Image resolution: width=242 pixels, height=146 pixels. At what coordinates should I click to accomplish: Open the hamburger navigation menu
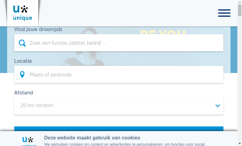coord(224,13)
